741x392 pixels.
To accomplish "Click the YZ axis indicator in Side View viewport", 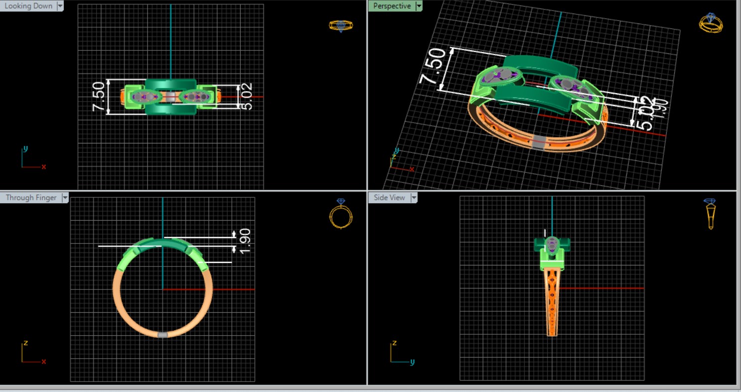I will point(401,353).
